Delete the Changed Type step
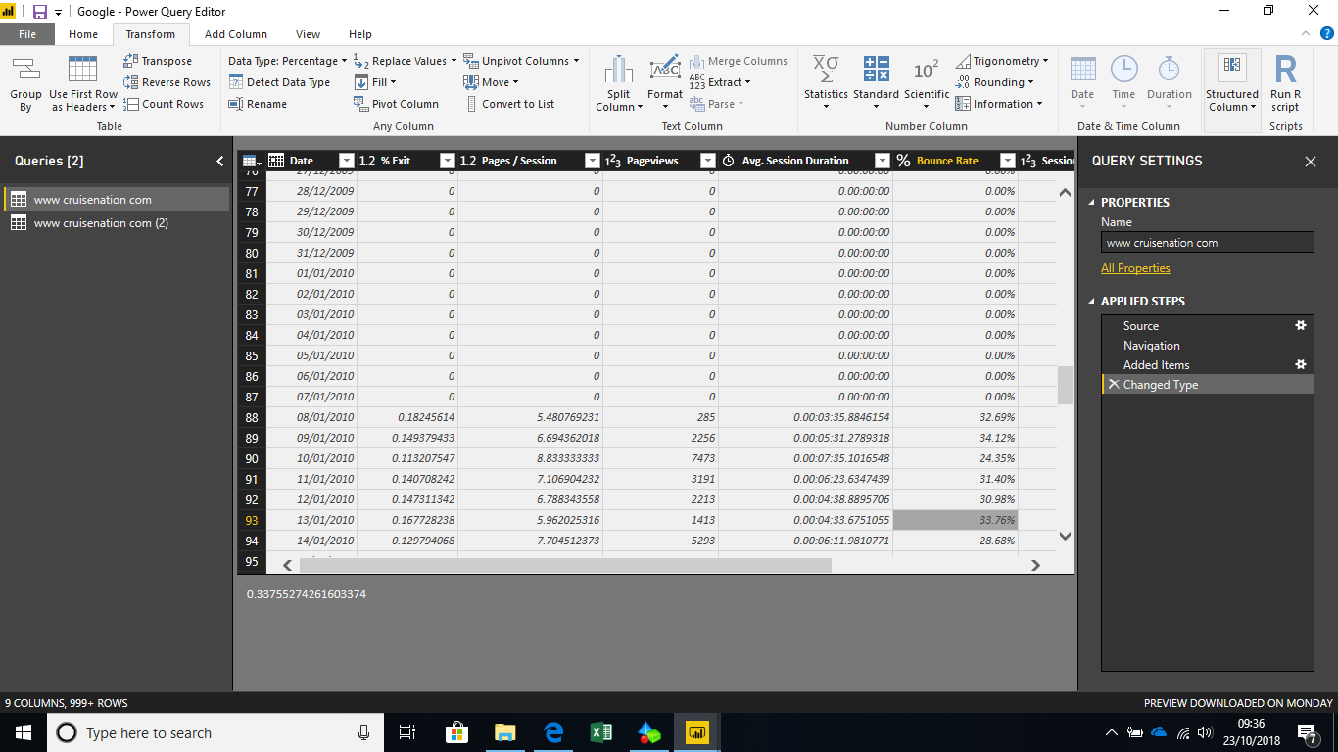Viewport: 1338px width, 752px height. (x=1113, y=385)
